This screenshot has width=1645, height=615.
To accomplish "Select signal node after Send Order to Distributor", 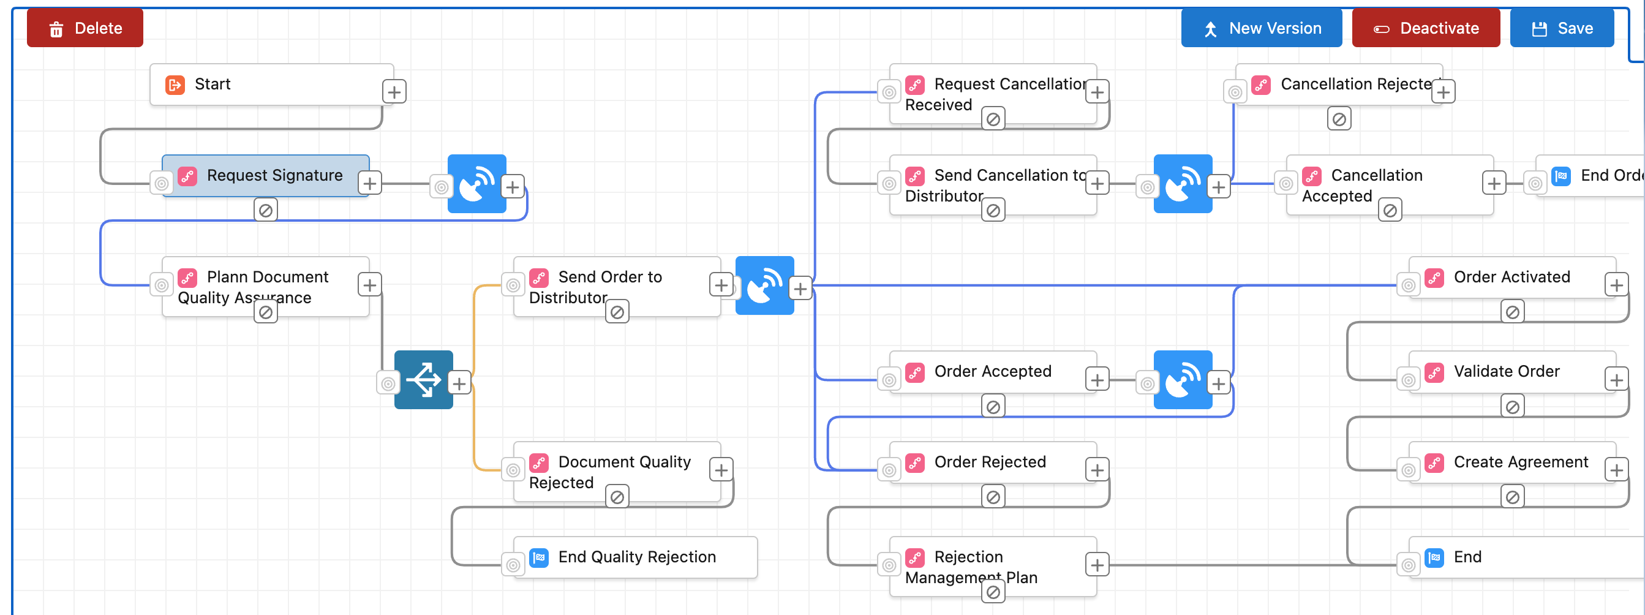I will tap(764, 285).
